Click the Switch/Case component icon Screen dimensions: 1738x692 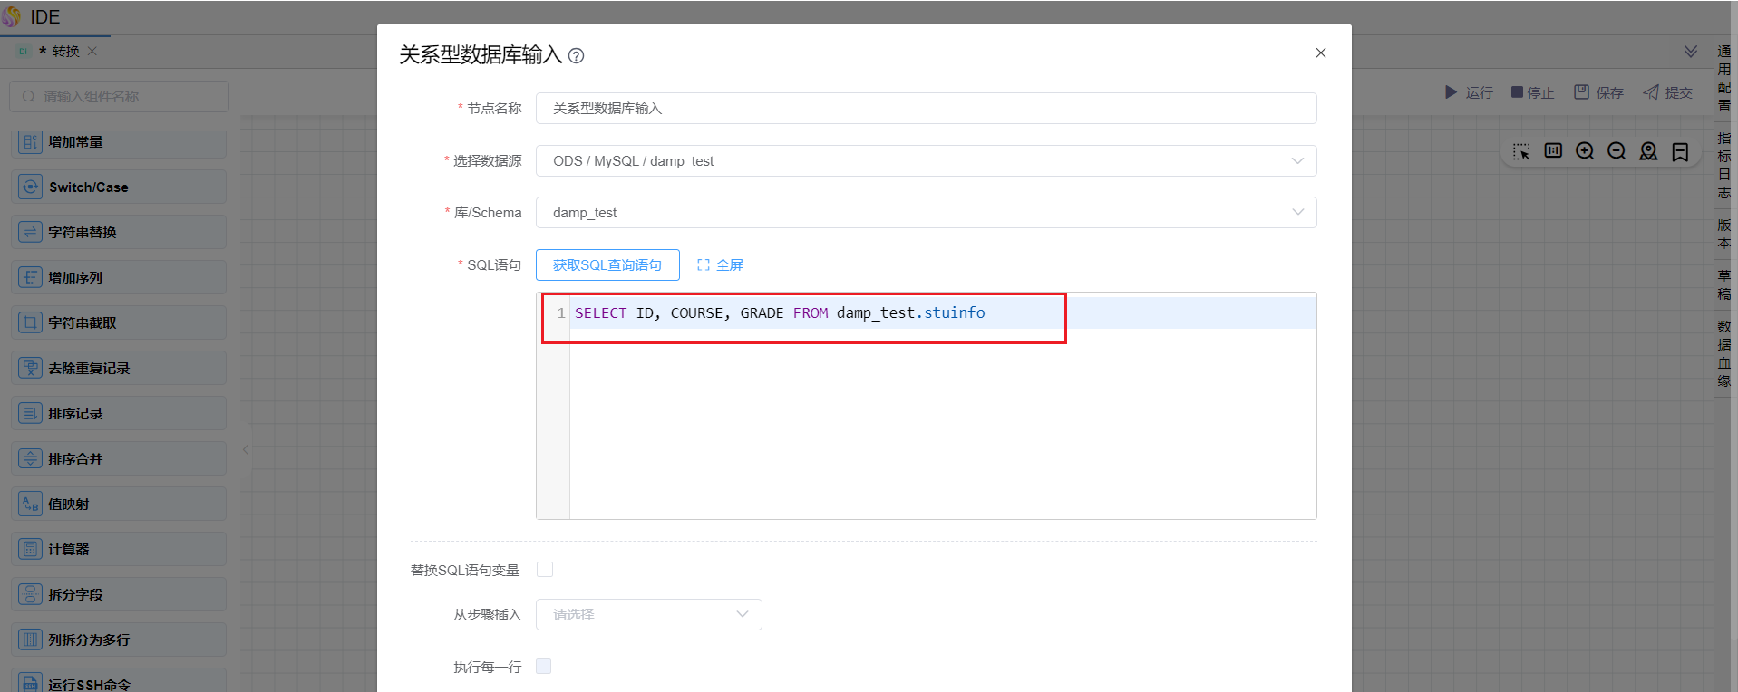pyautogui.click(x=31, y=187)
